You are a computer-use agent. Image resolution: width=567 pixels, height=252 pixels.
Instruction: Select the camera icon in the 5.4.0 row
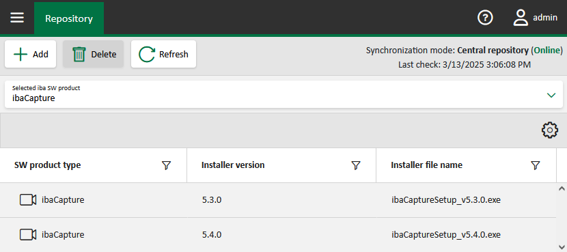[28, 235]
